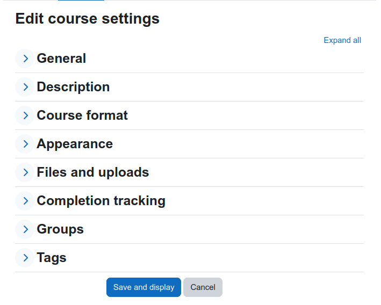Click Save and display button

pos(143,287)
